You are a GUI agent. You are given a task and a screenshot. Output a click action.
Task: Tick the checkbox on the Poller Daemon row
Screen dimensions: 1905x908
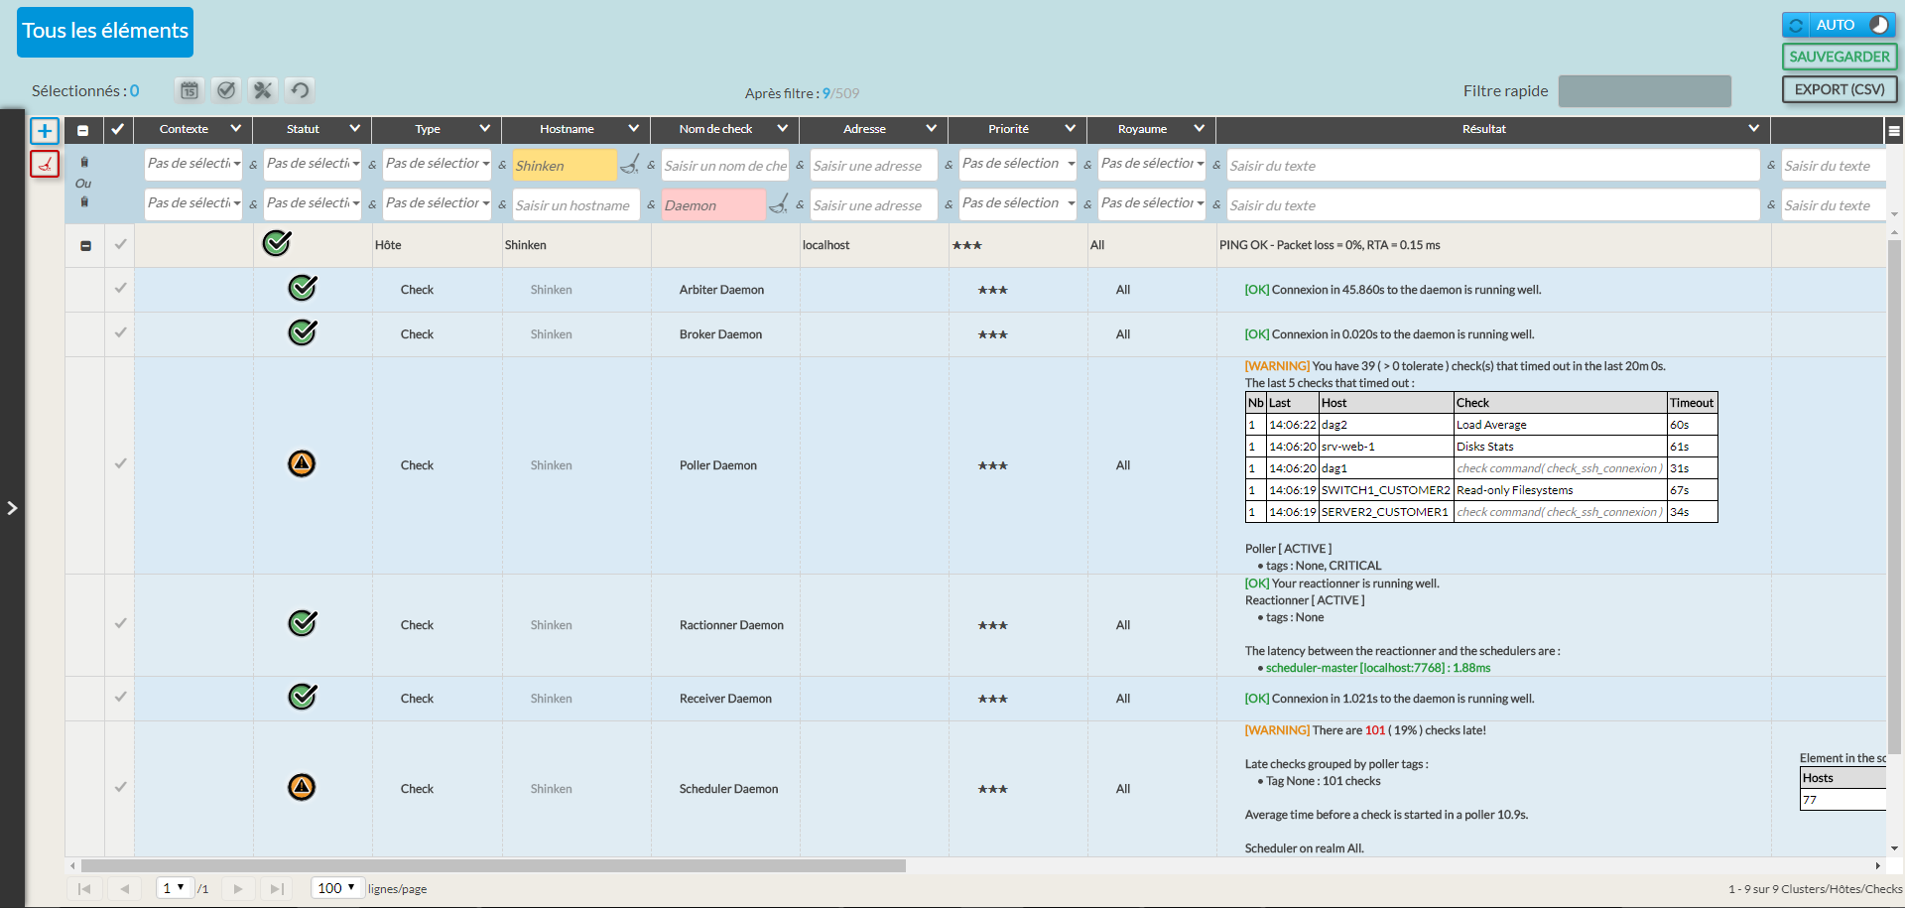[120, 464]
